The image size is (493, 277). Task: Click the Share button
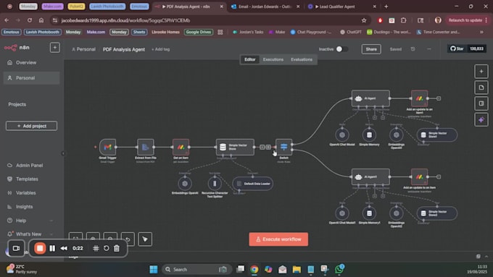(371, 49)
